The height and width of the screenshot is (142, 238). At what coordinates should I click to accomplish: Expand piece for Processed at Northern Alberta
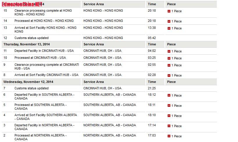(x=169, y=136)
